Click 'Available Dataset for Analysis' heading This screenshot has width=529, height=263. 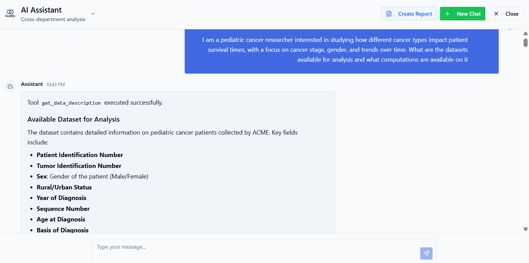tap(74, 120)
